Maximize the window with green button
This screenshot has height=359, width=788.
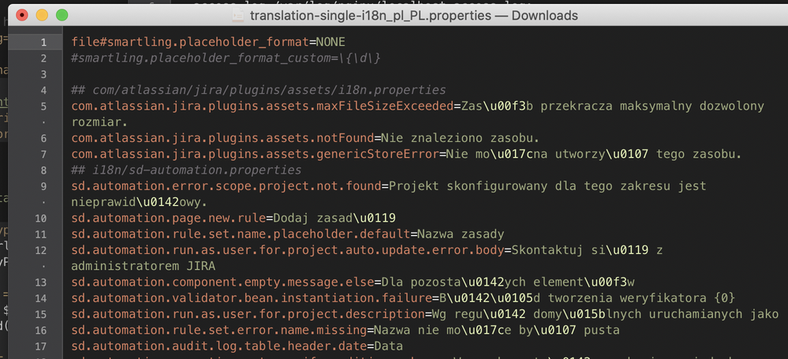click(x=62, y=15)
